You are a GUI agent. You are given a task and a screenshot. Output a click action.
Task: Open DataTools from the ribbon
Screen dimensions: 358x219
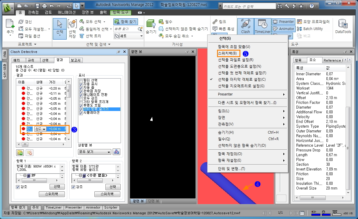click(x=343, y=26)
